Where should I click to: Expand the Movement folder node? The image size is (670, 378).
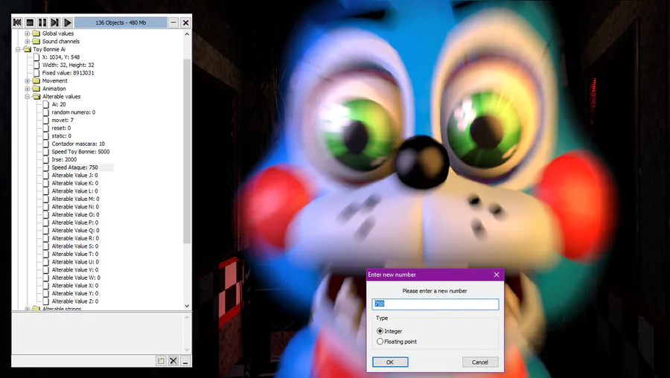point(28,80)
